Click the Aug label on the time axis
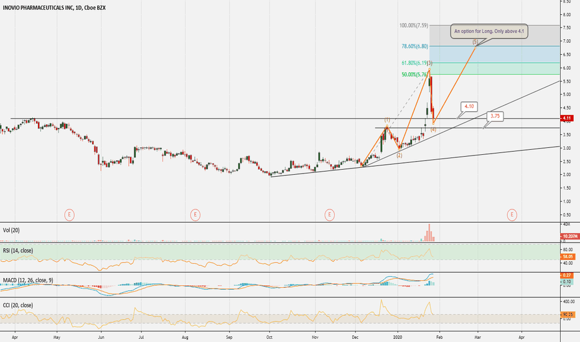This screenshot has width=580, height=342. [185, 337]
